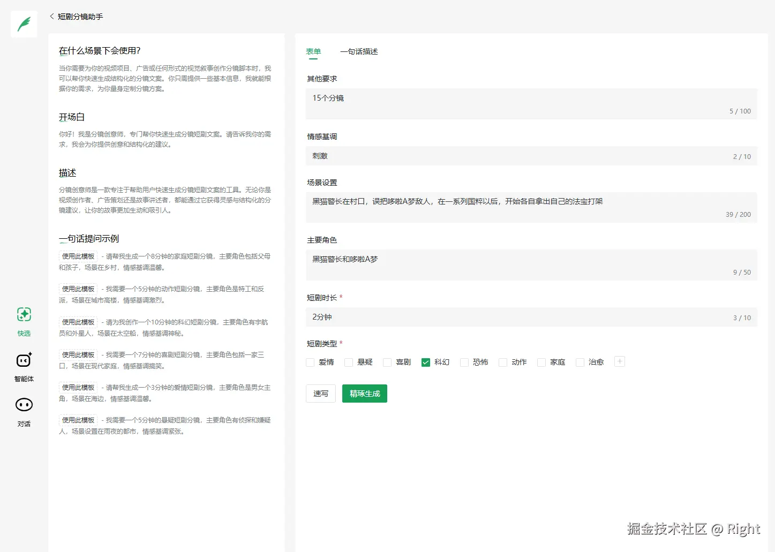Use template for 3分钟的爱情短剧分镜
Image resolution: width=775 pixels, height=552 pixels.
click(x=78, y=388)
